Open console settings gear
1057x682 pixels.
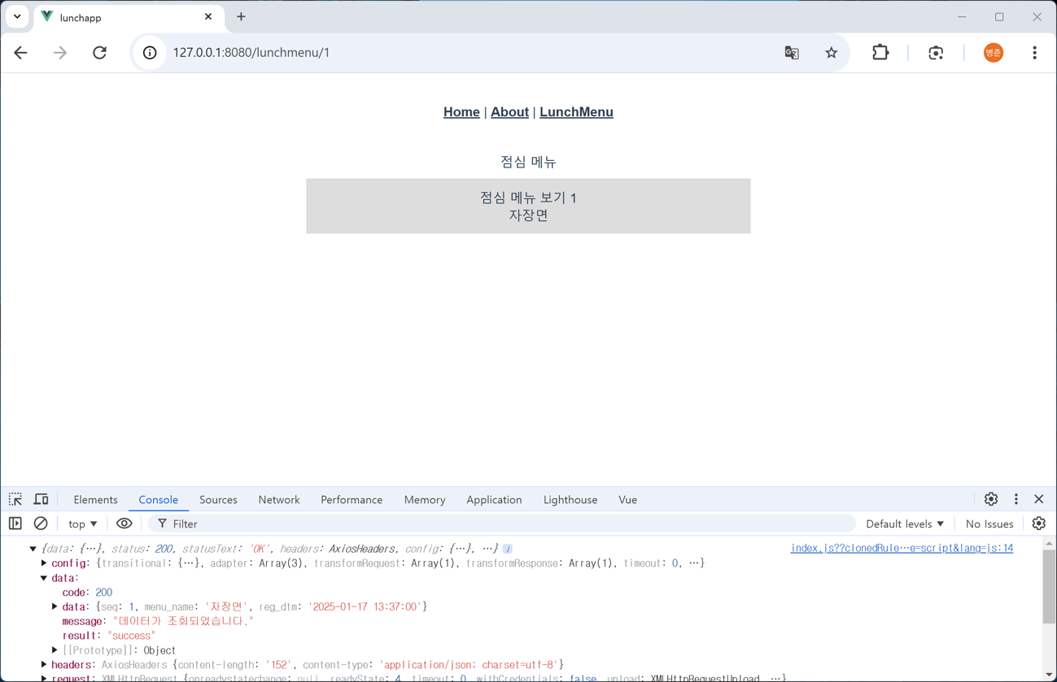tap(1039, 524)
